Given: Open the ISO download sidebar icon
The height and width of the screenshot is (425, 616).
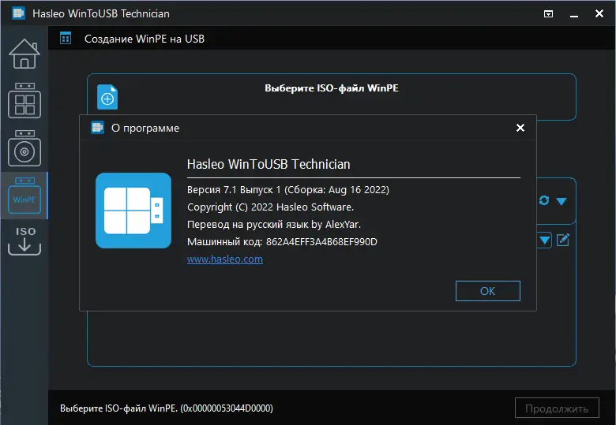Looking at the screenshot, I should pyautogui.click(x=24, y=241).
